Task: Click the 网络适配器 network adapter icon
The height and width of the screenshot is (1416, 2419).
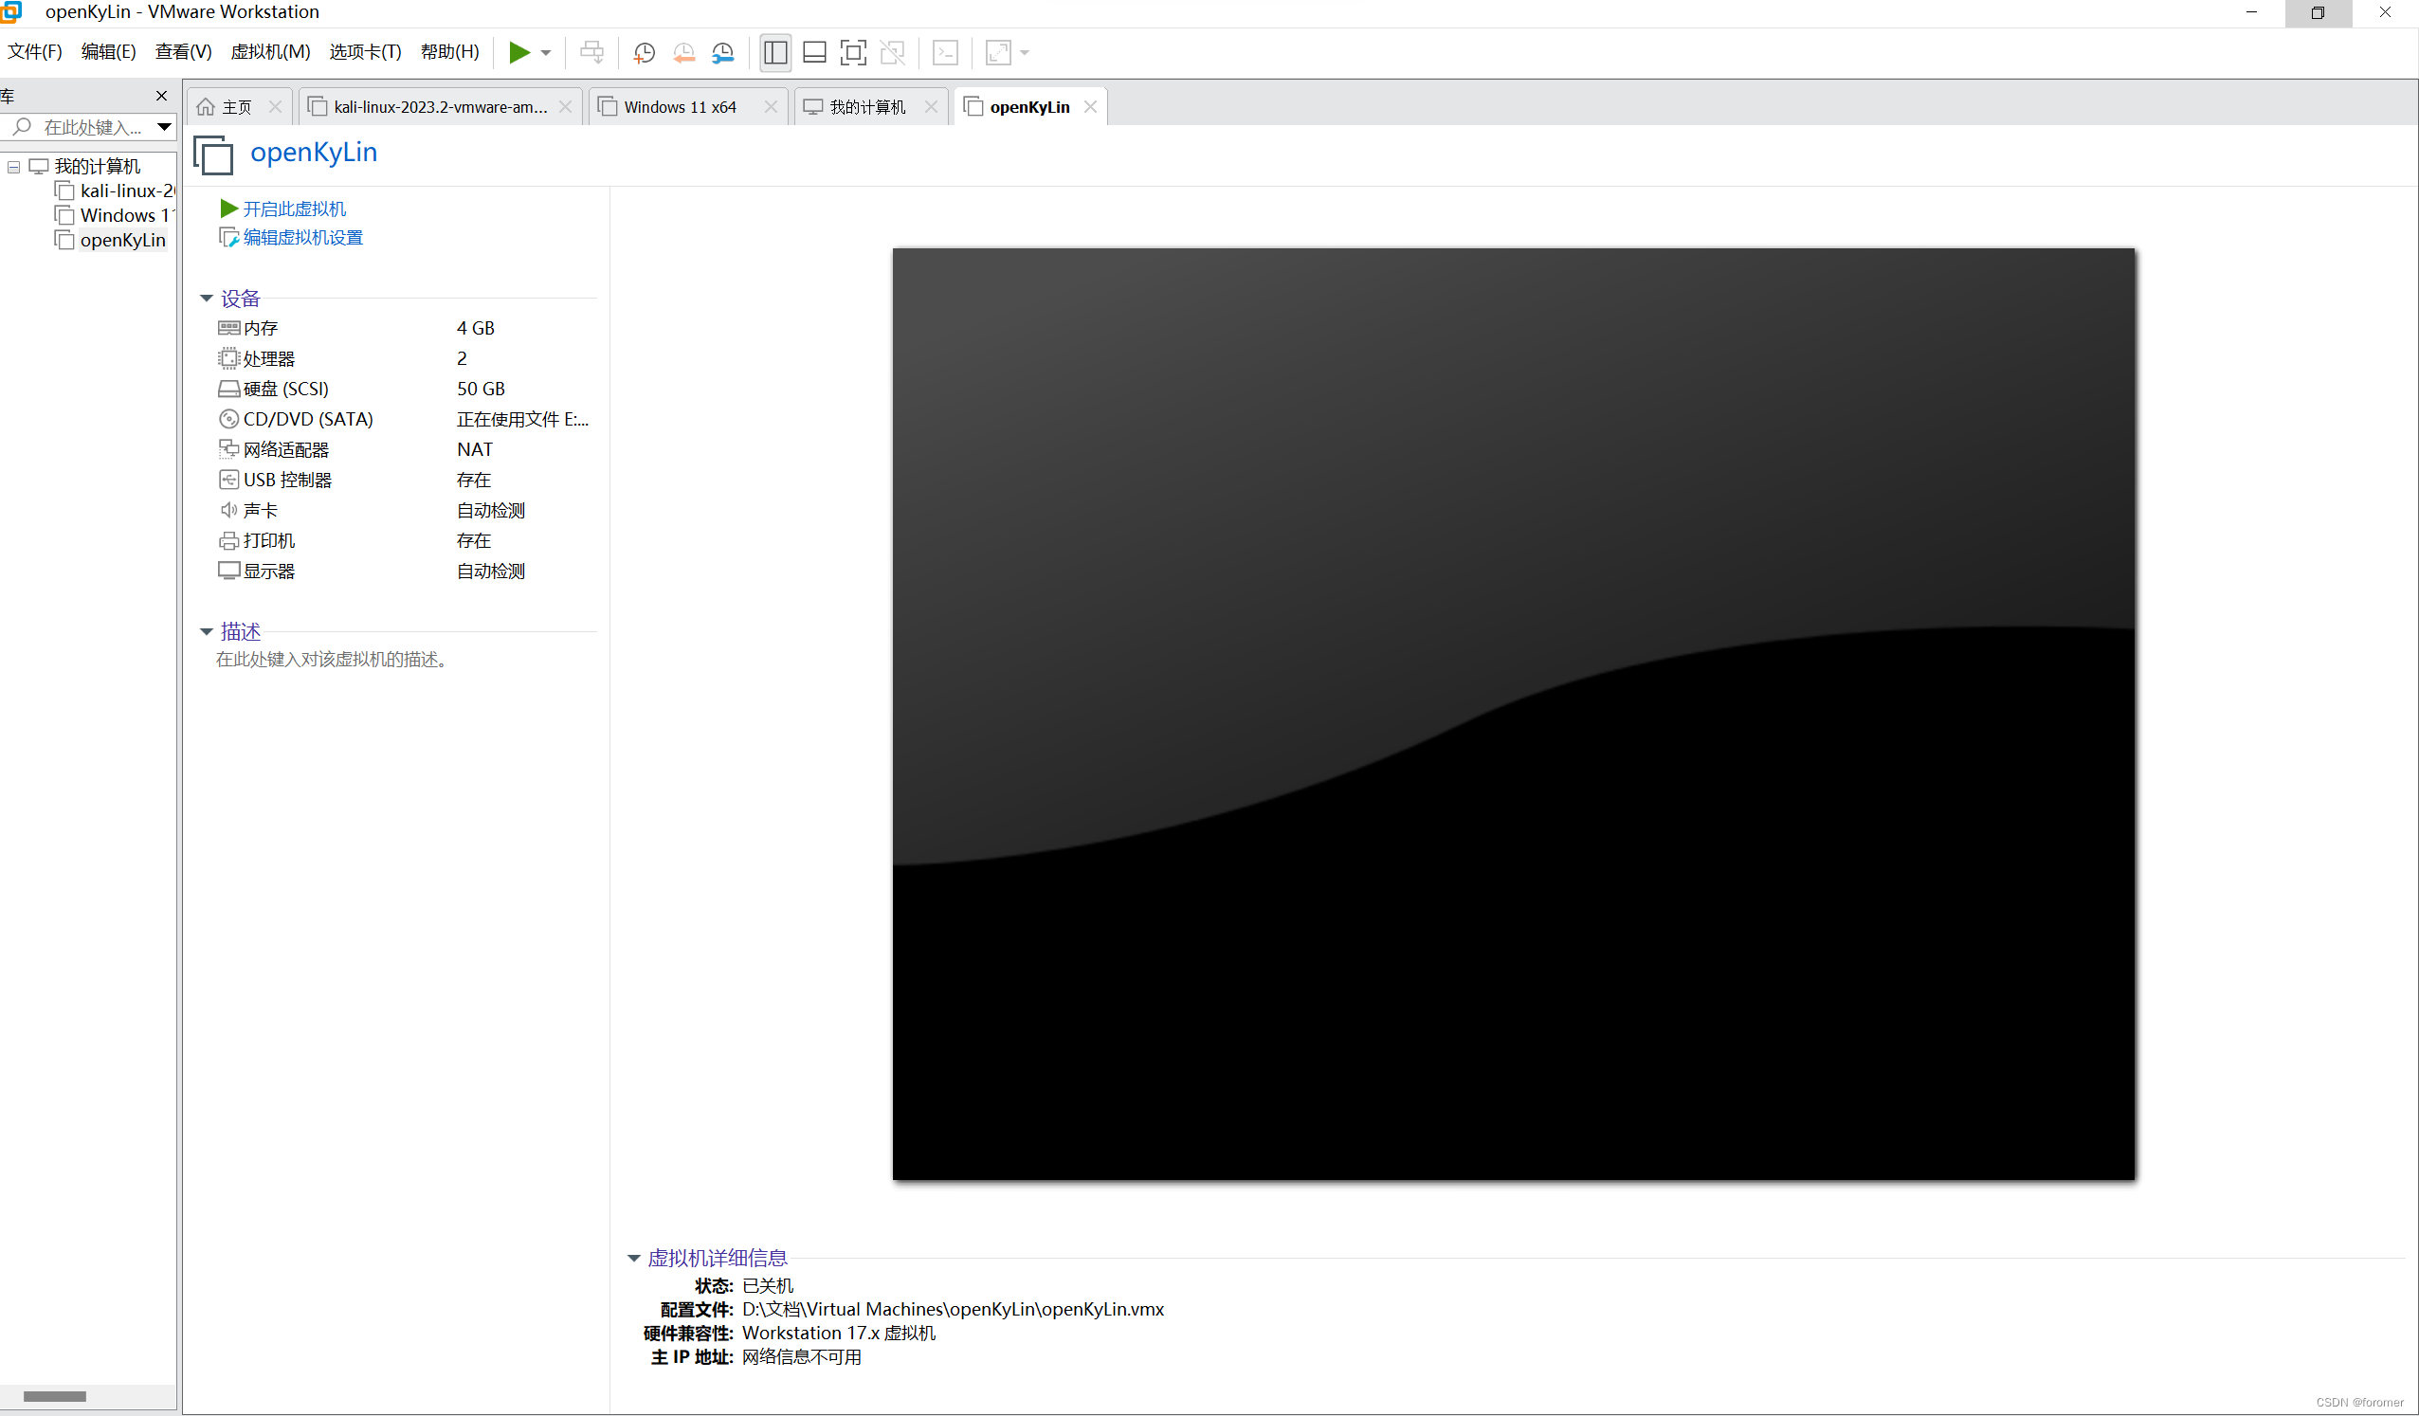Action: pos(228,448)
